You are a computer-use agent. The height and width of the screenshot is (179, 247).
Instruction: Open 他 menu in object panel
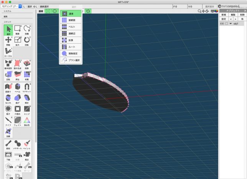[242, 19]
